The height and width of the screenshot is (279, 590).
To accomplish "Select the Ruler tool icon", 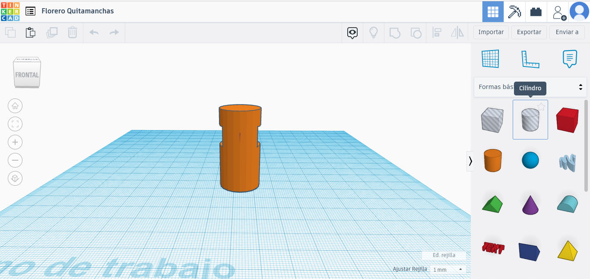I will [530, 59].
